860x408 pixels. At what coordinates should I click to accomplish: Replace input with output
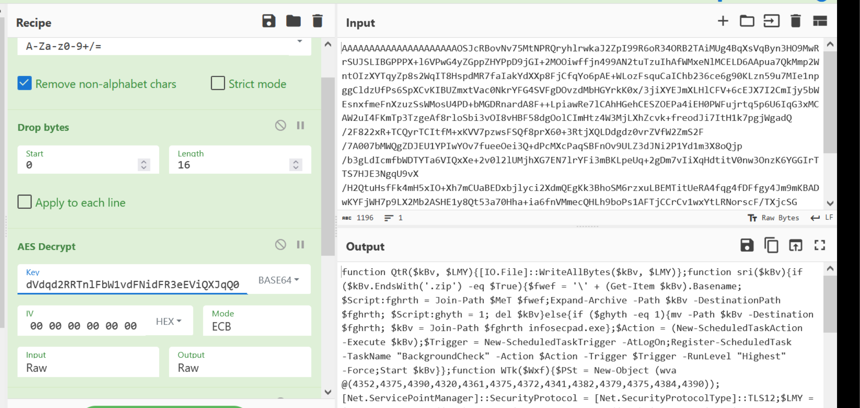tap(796, 245)
